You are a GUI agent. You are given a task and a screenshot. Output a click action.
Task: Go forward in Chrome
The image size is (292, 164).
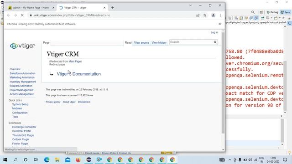[16, 15]
